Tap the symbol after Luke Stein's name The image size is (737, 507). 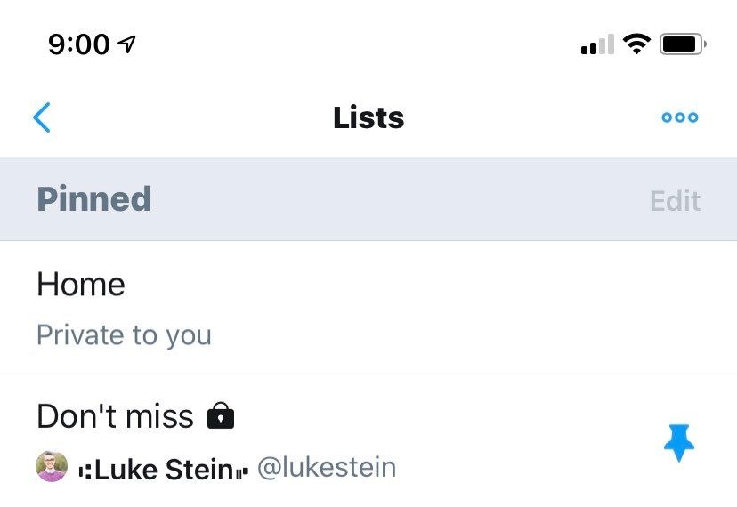pos(241,471)
